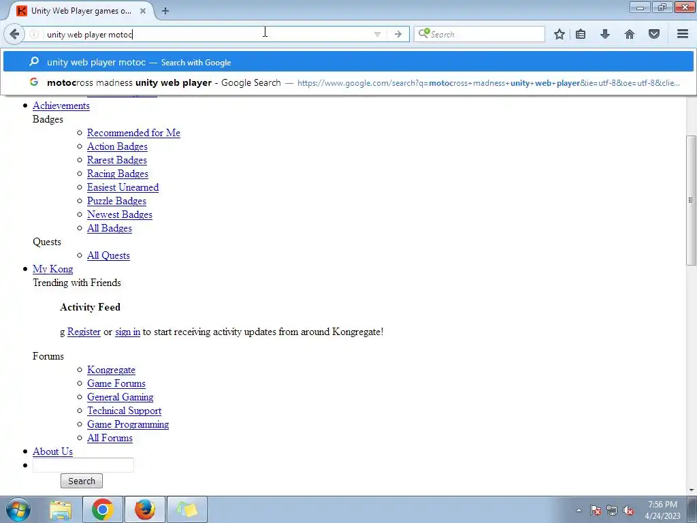
Task: Open the clock showing 7:56 PM
Action: point(662,510)
